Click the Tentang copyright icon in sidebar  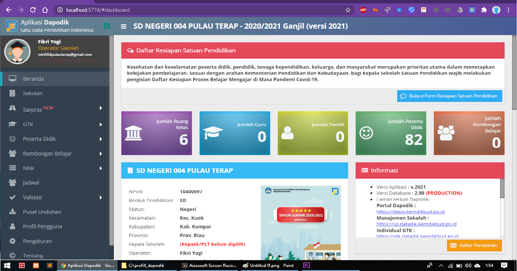tap(12, 256)
